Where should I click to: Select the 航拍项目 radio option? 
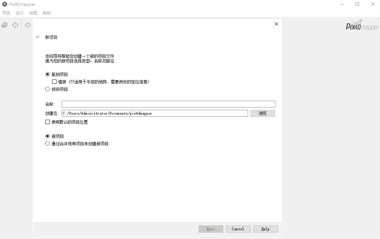pos(47,74)
